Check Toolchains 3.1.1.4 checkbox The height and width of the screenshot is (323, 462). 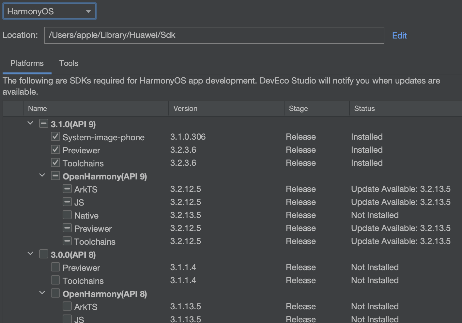point(55,280)
